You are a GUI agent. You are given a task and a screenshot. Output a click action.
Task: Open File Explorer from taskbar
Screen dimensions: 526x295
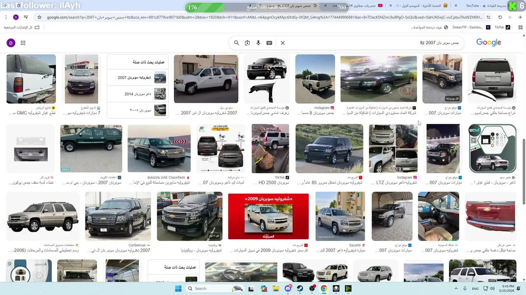click(276, 288)
